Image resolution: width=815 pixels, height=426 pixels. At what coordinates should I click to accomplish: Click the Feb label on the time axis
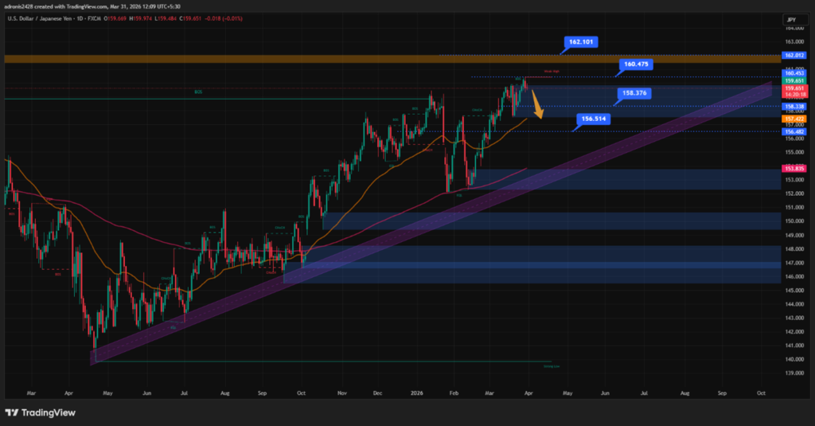click(x=454, y=393)
